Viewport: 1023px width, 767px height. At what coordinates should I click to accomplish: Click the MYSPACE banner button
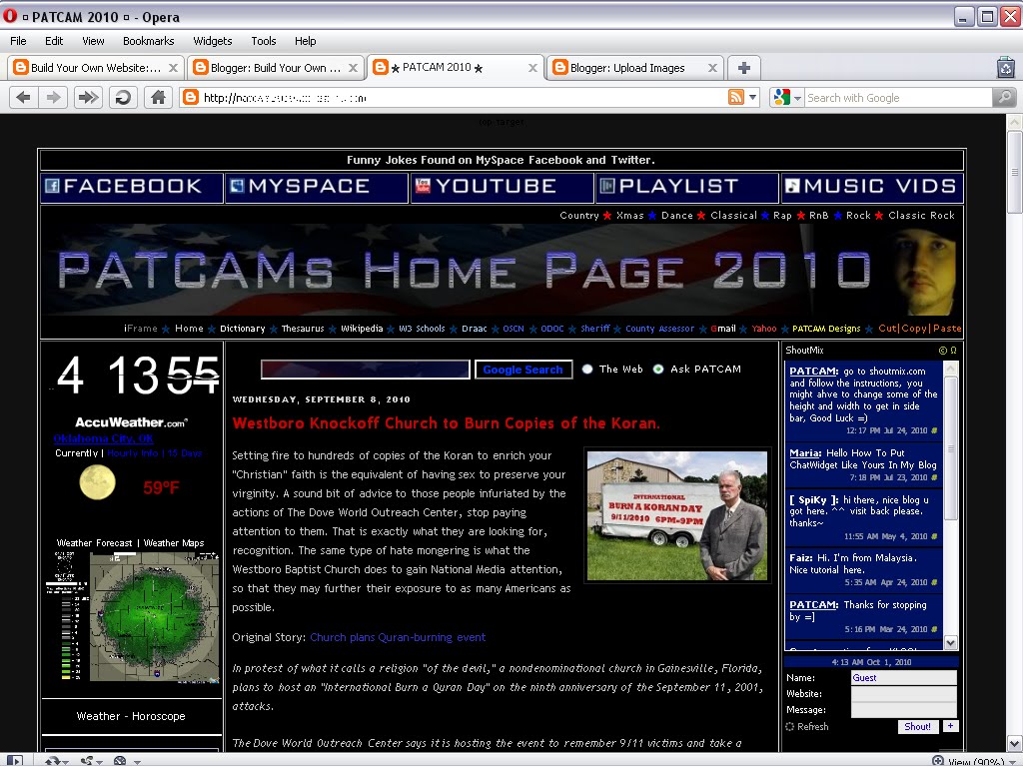317,187
